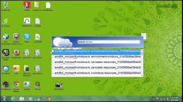Image resolution: width=183 pixels, height=102 pixels.
Task: Open Windows Explorer from the taskbar
Action: click(x=22, y=99)
